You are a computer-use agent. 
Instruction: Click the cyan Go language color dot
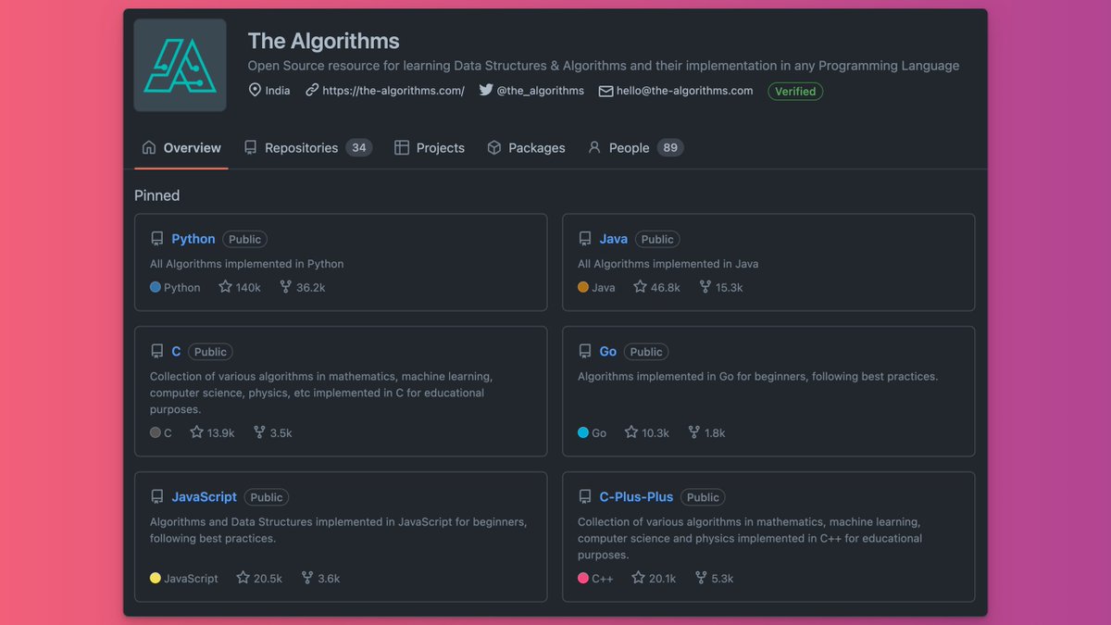click(x=583, y=432)
